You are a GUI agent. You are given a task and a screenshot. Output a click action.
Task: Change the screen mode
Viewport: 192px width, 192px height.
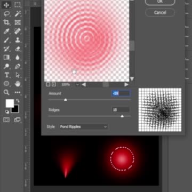(18, 120)
